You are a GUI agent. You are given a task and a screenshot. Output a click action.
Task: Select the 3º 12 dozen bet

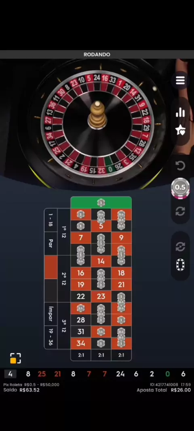point(64,326)
